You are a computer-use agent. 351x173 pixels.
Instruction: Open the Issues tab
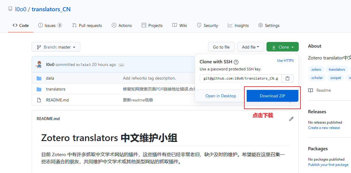tap(50, 25)
